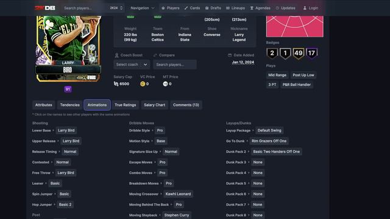Click the compare Search players field
Viewport: 390px width, 219px height.
pos(175,64)
